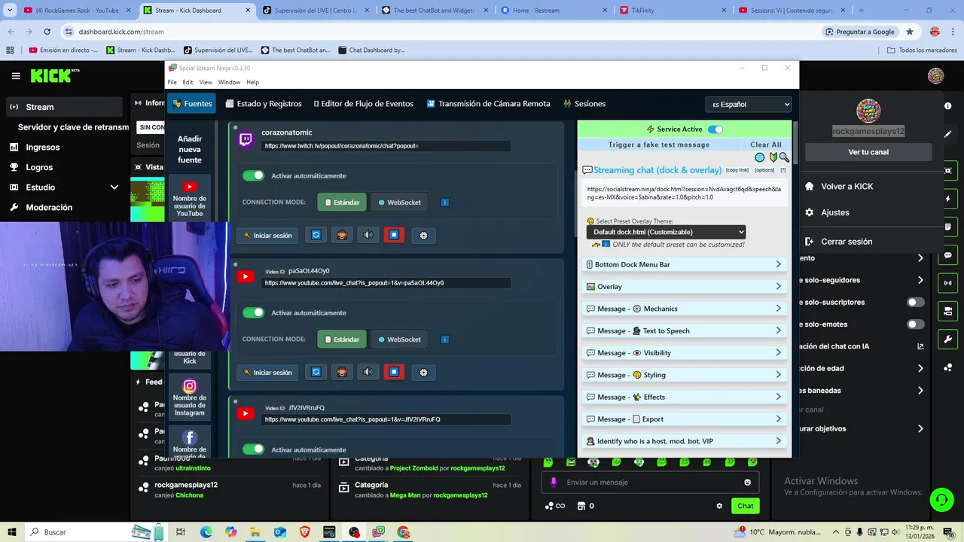This screenshot has width=964, height=542.
Task: Select WebSocket connection mode for Twitch source
Action: pos(399,202)
